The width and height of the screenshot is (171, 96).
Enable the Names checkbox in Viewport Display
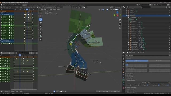[x=131, y=85]
